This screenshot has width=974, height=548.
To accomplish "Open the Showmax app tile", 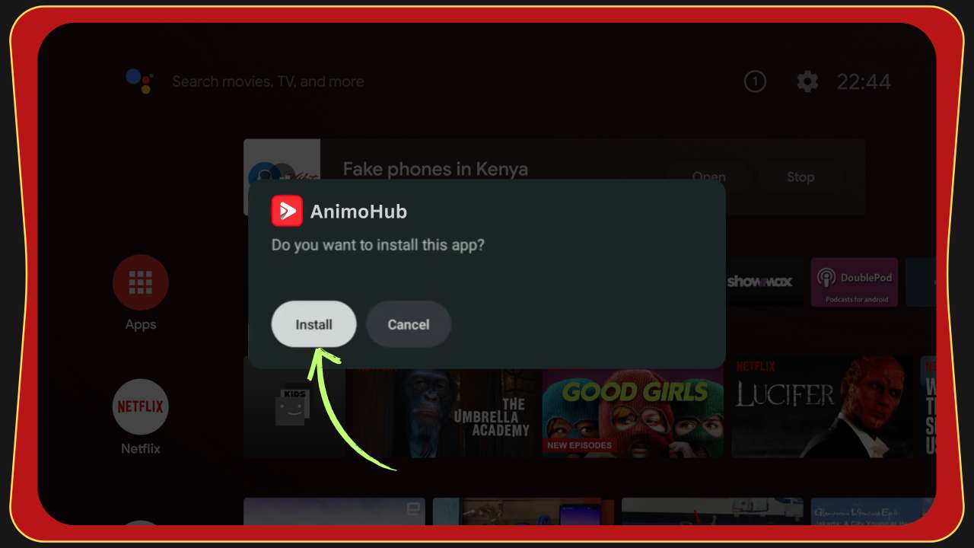I will 761,282.
